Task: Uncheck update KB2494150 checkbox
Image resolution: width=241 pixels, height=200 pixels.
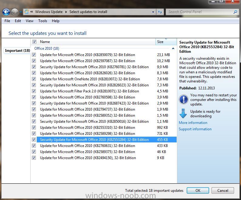Action: [34, 158]
